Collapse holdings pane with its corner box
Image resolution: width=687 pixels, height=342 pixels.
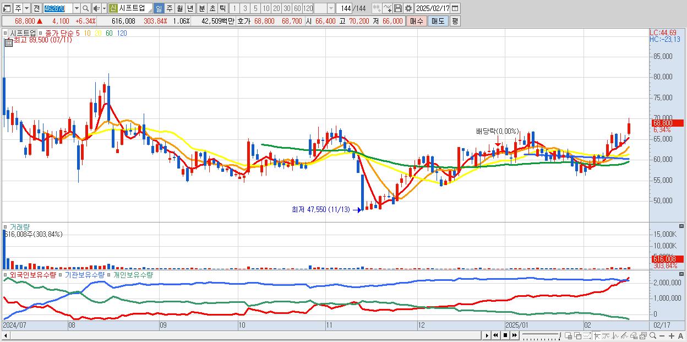pos(683,274)
